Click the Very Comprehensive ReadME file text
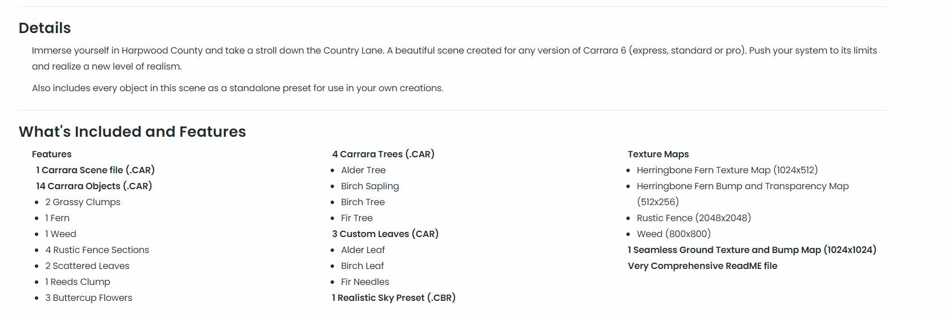The width and height of the screenshot is (945, 314). [702, 266]
